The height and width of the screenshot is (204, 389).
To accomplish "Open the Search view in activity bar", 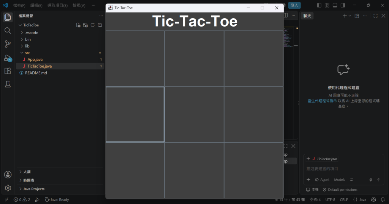I will point(8,30).
